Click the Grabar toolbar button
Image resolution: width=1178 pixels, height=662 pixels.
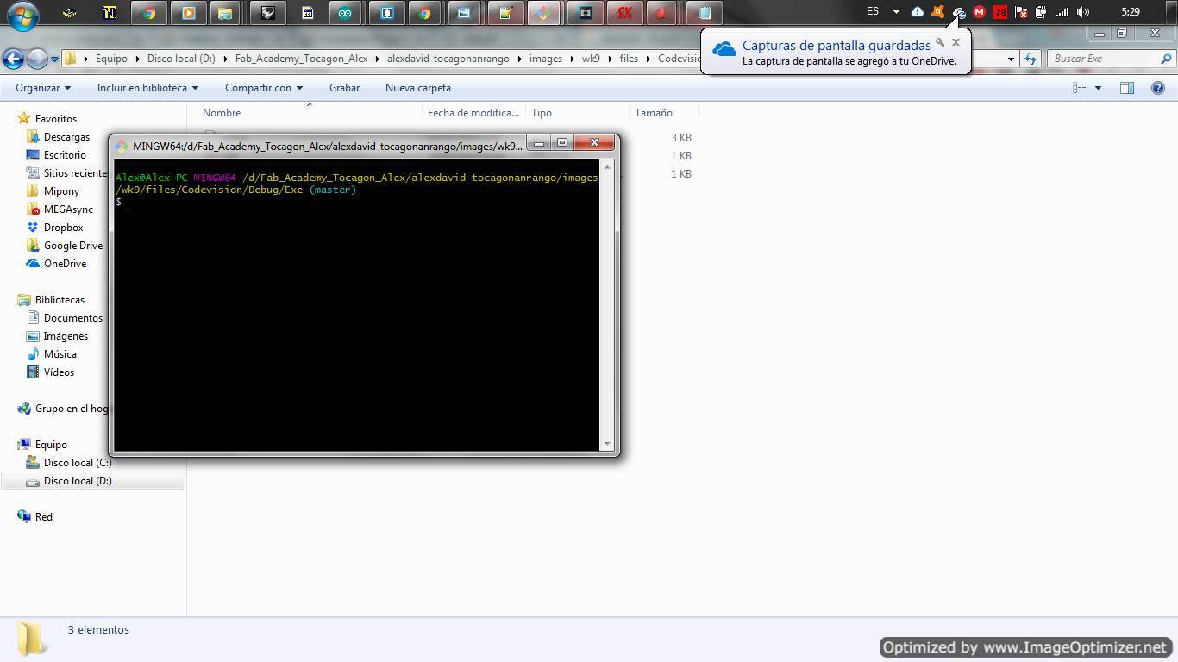[x=344, y=88]
